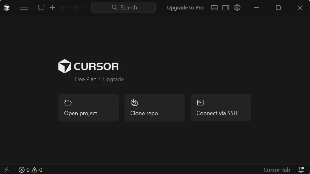The height and width of the screenshot is (174, 310).
Task: Click the Clone repo card
Action: tap(155, 108)
